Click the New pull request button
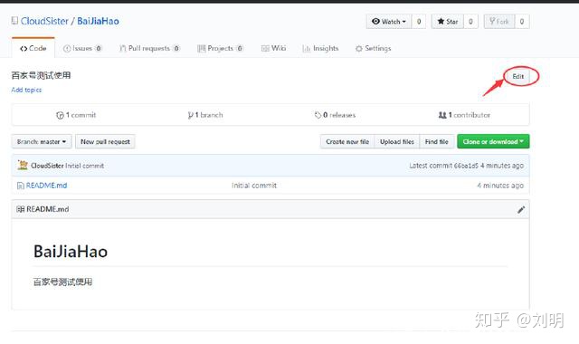 [x=105, y=141]
